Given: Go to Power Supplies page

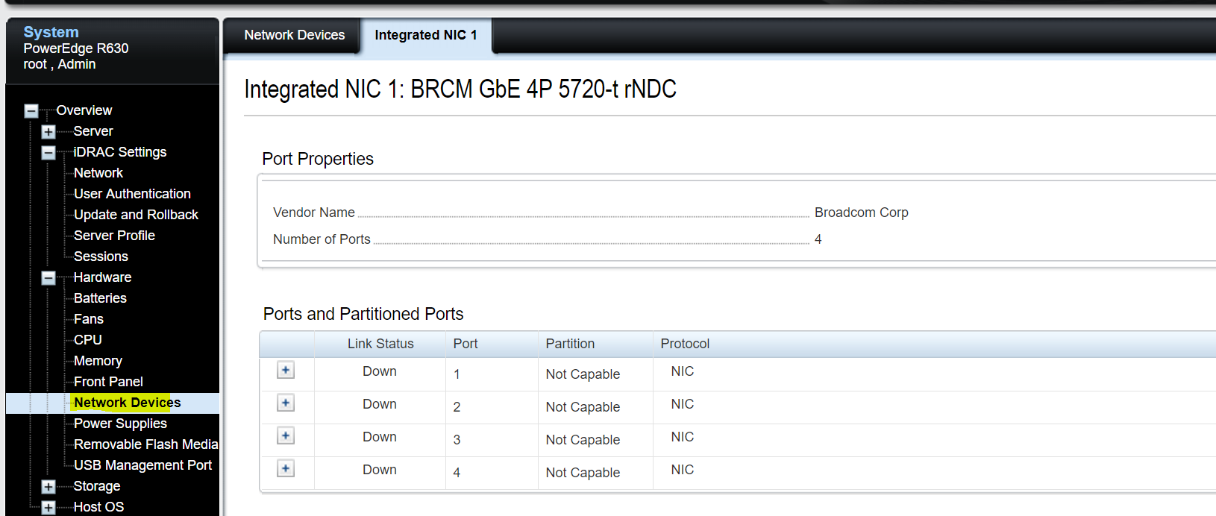Looking at the screenshot, I should click(120, 424).
